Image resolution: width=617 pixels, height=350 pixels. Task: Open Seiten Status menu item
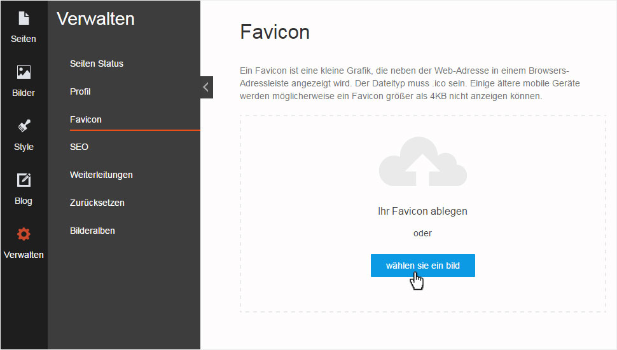click(x=97, y=64)
